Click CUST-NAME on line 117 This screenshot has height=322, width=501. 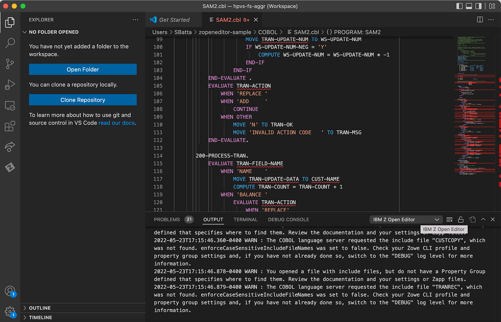[325, 179]
